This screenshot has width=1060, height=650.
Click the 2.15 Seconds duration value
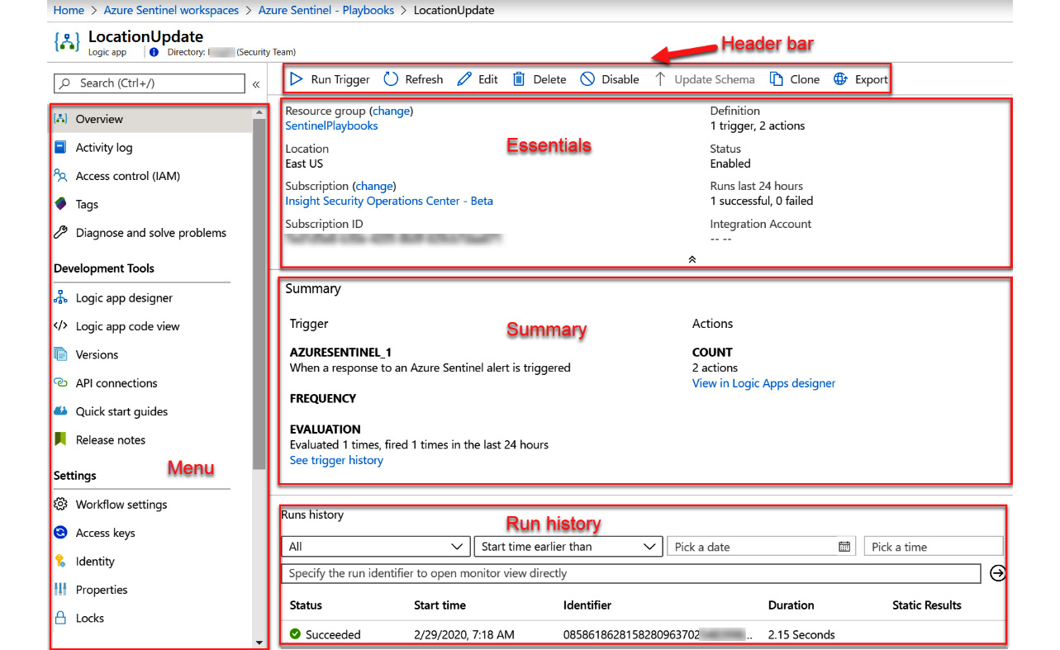[801, 634]
